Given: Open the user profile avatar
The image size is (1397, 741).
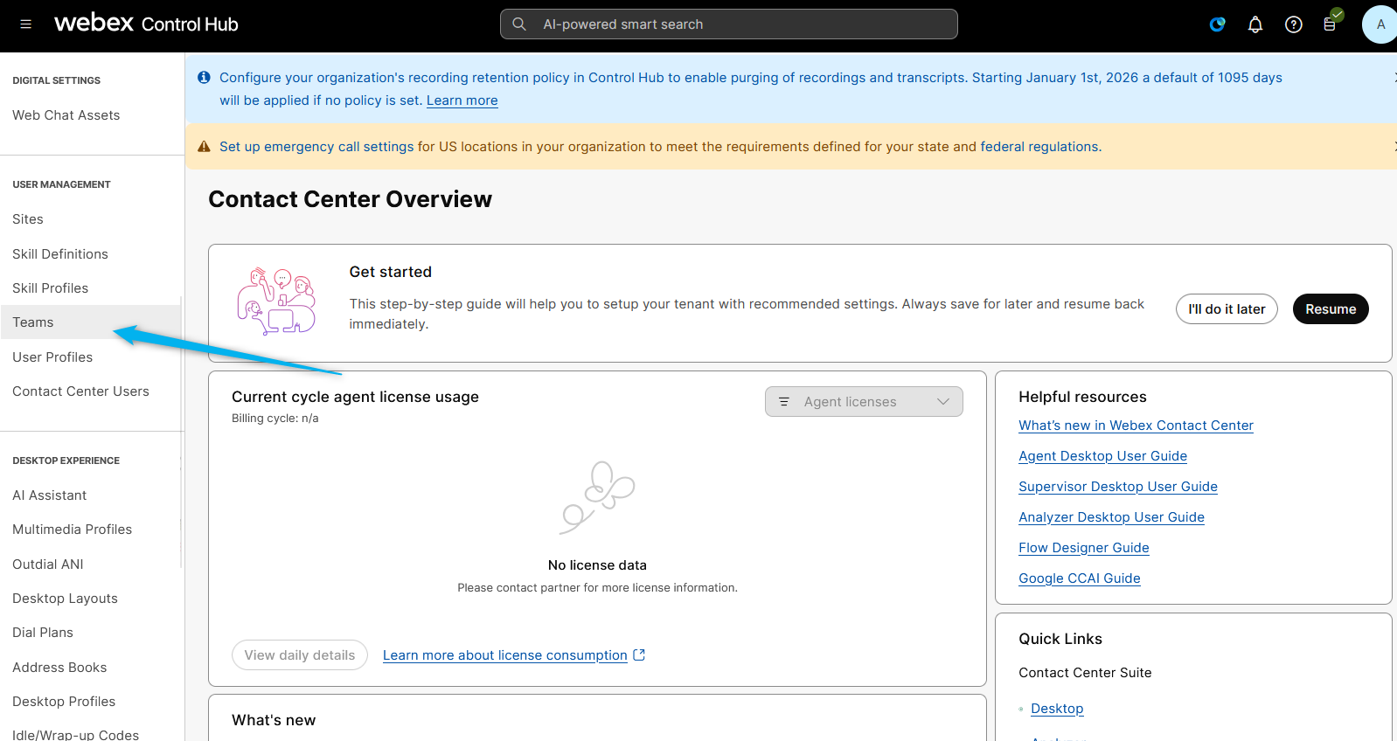Looking at the screenshot, I should 1380,24.
